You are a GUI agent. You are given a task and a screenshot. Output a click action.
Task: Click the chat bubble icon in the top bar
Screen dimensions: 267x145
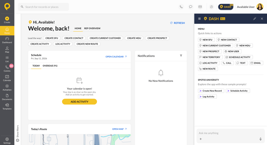[x=190, y=7]
